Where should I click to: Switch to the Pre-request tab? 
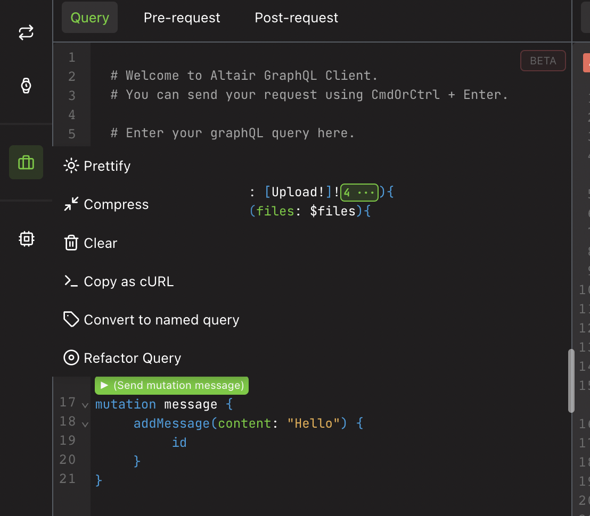(182, 18)
